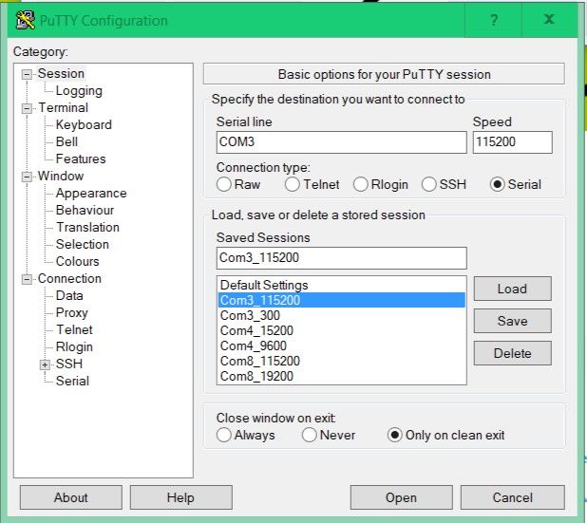Click the Cancel button
Viewport: 587px width, 523px height.
513,497
